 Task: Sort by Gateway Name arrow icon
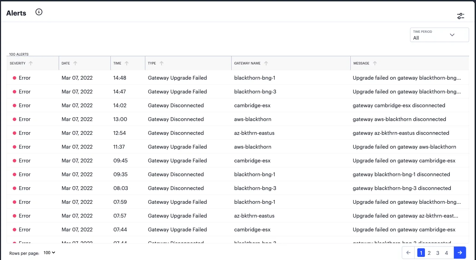coord(266,63)
